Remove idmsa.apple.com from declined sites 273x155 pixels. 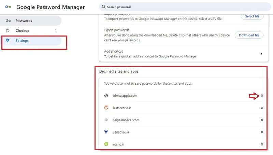click(262, 96)
